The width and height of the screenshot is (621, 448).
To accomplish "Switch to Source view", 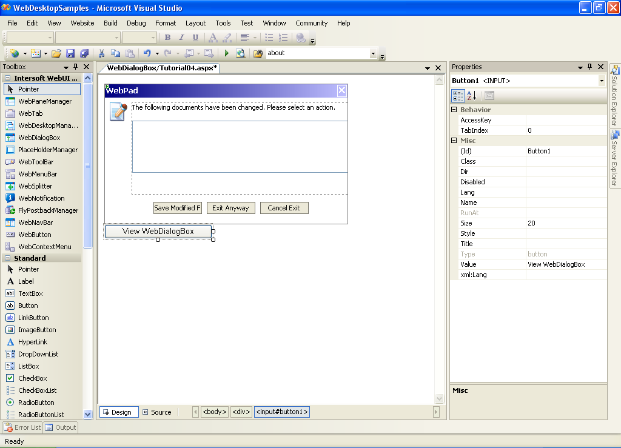I will coord(156,412).
